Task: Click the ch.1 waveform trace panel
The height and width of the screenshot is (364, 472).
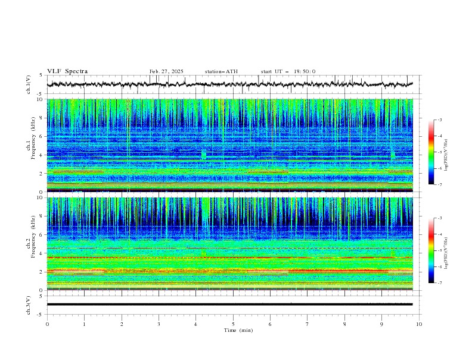Action: pyautogui.click(x=233, y=84)
